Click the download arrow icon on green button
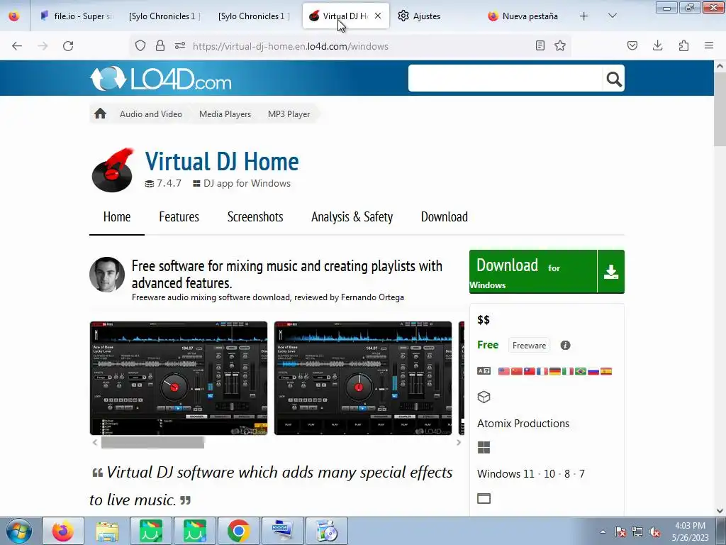 611,272
